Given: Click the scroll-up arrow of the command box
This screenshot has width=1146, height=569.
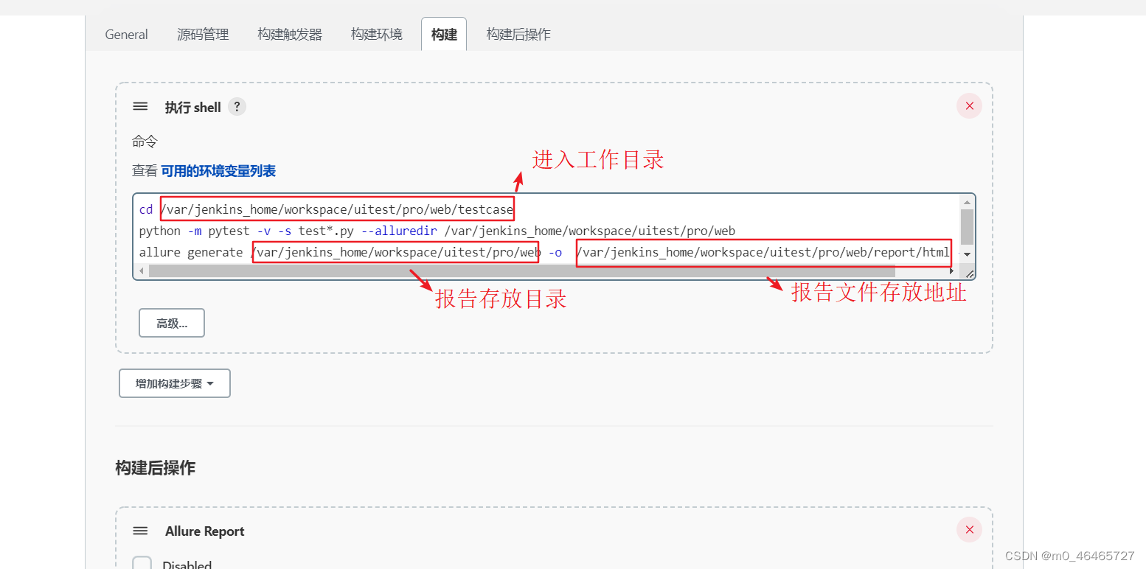Looking at the screenshot, I should click(967, 202).
